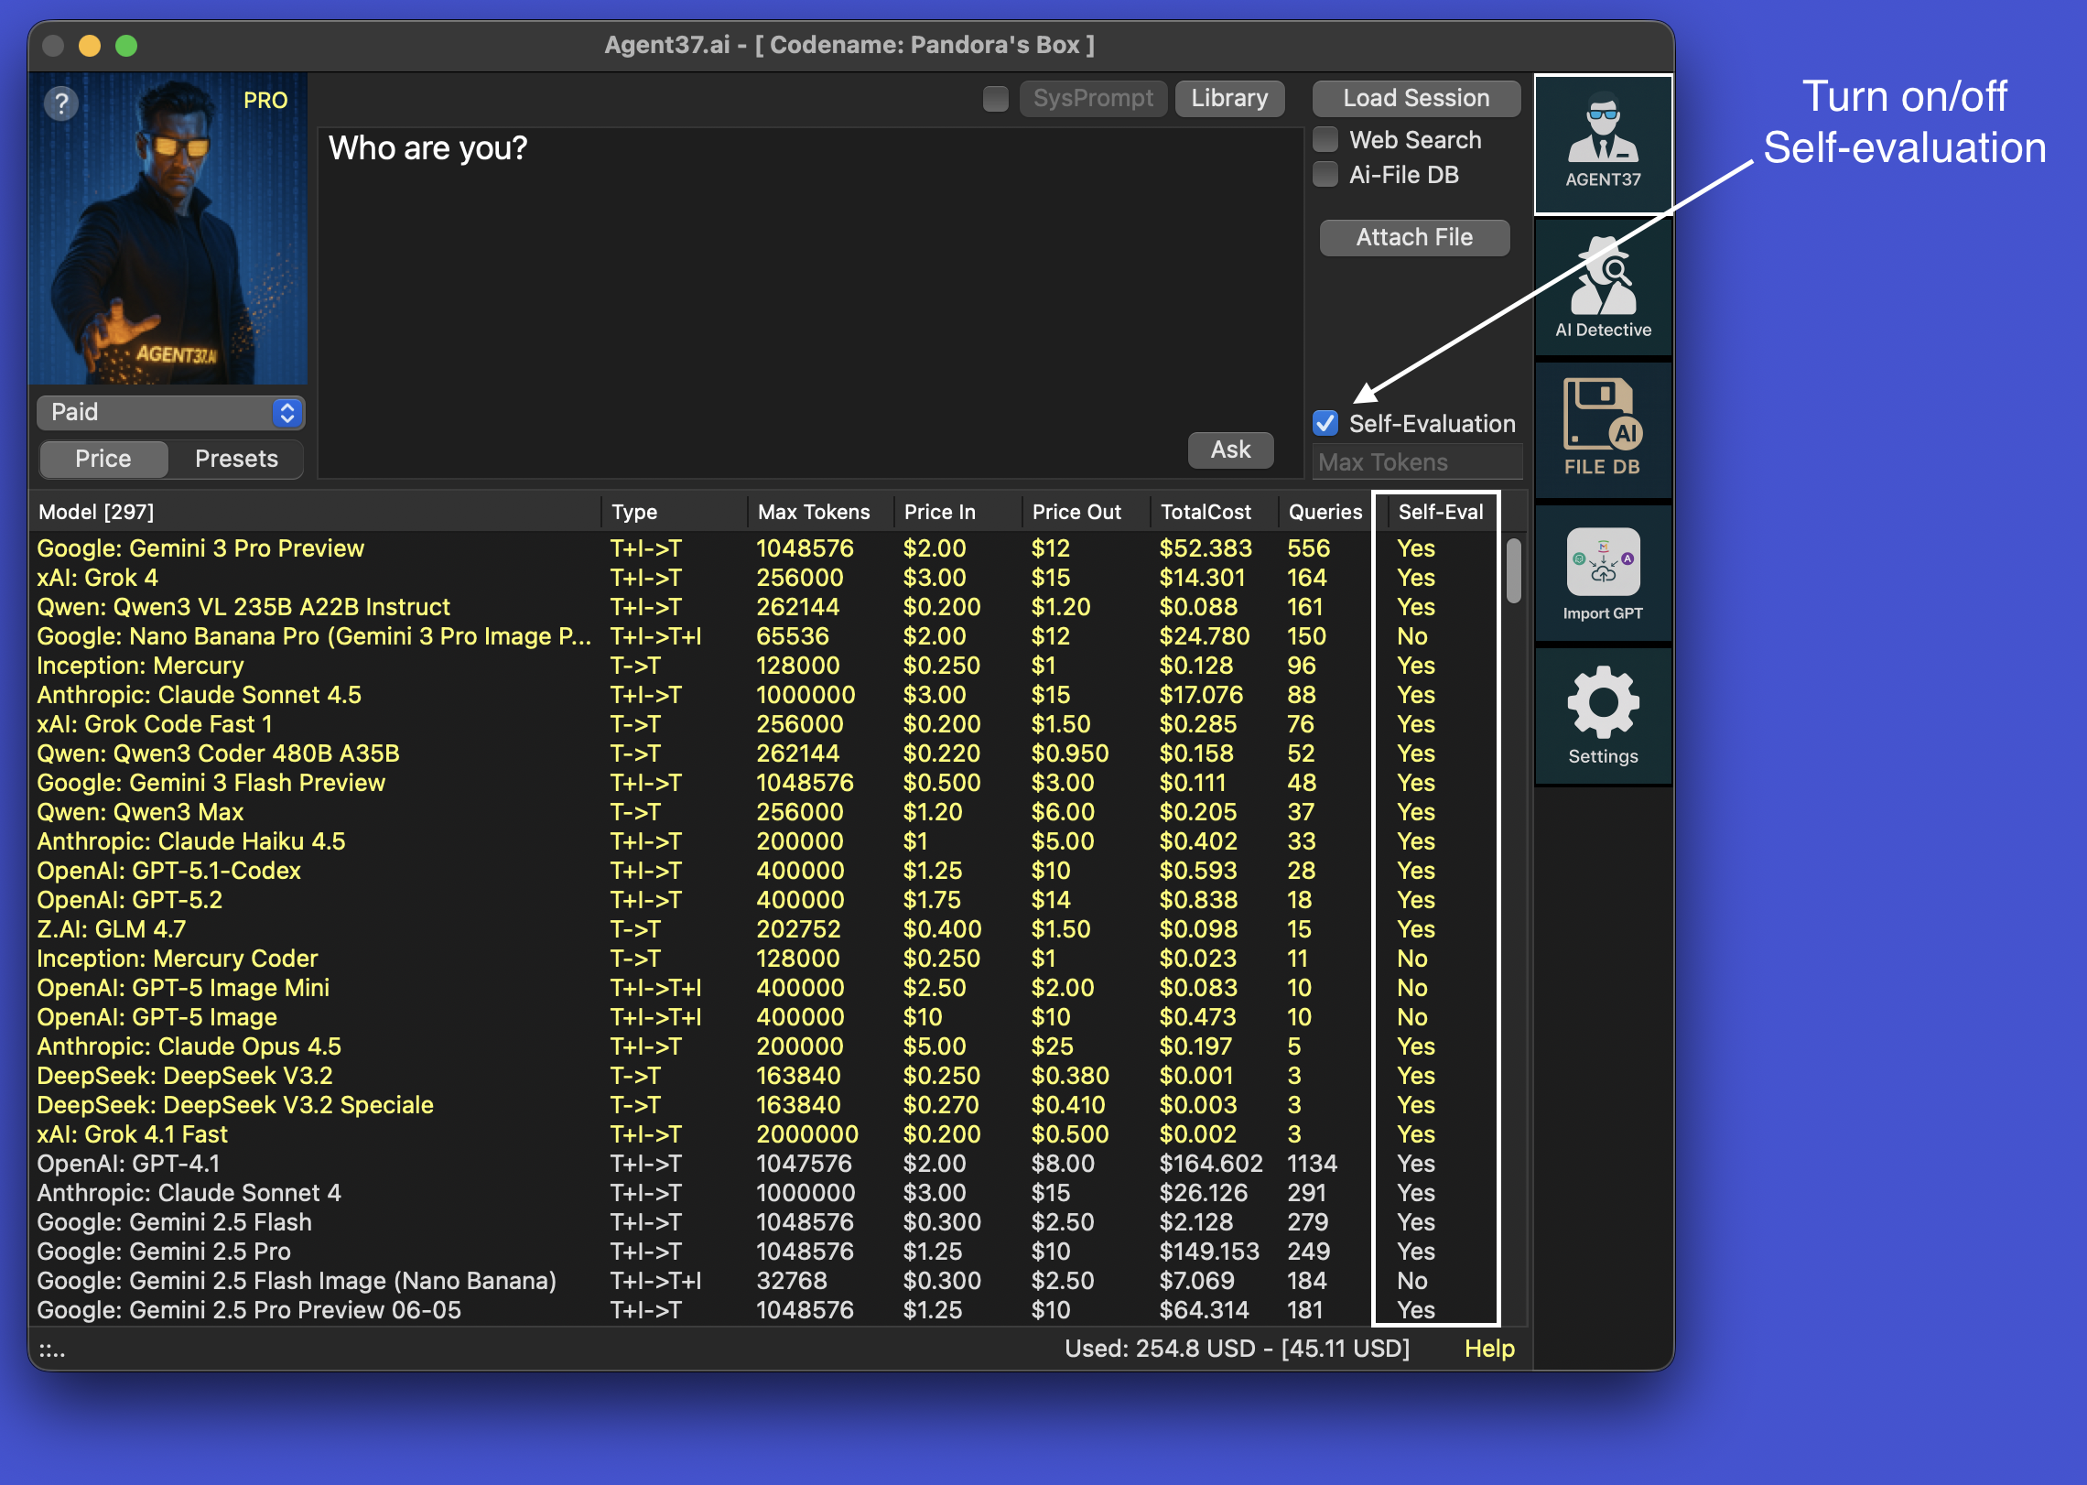Enable the Web Search checkbox
The image size is (2087, 1485).
click(x=1325, y=140)
